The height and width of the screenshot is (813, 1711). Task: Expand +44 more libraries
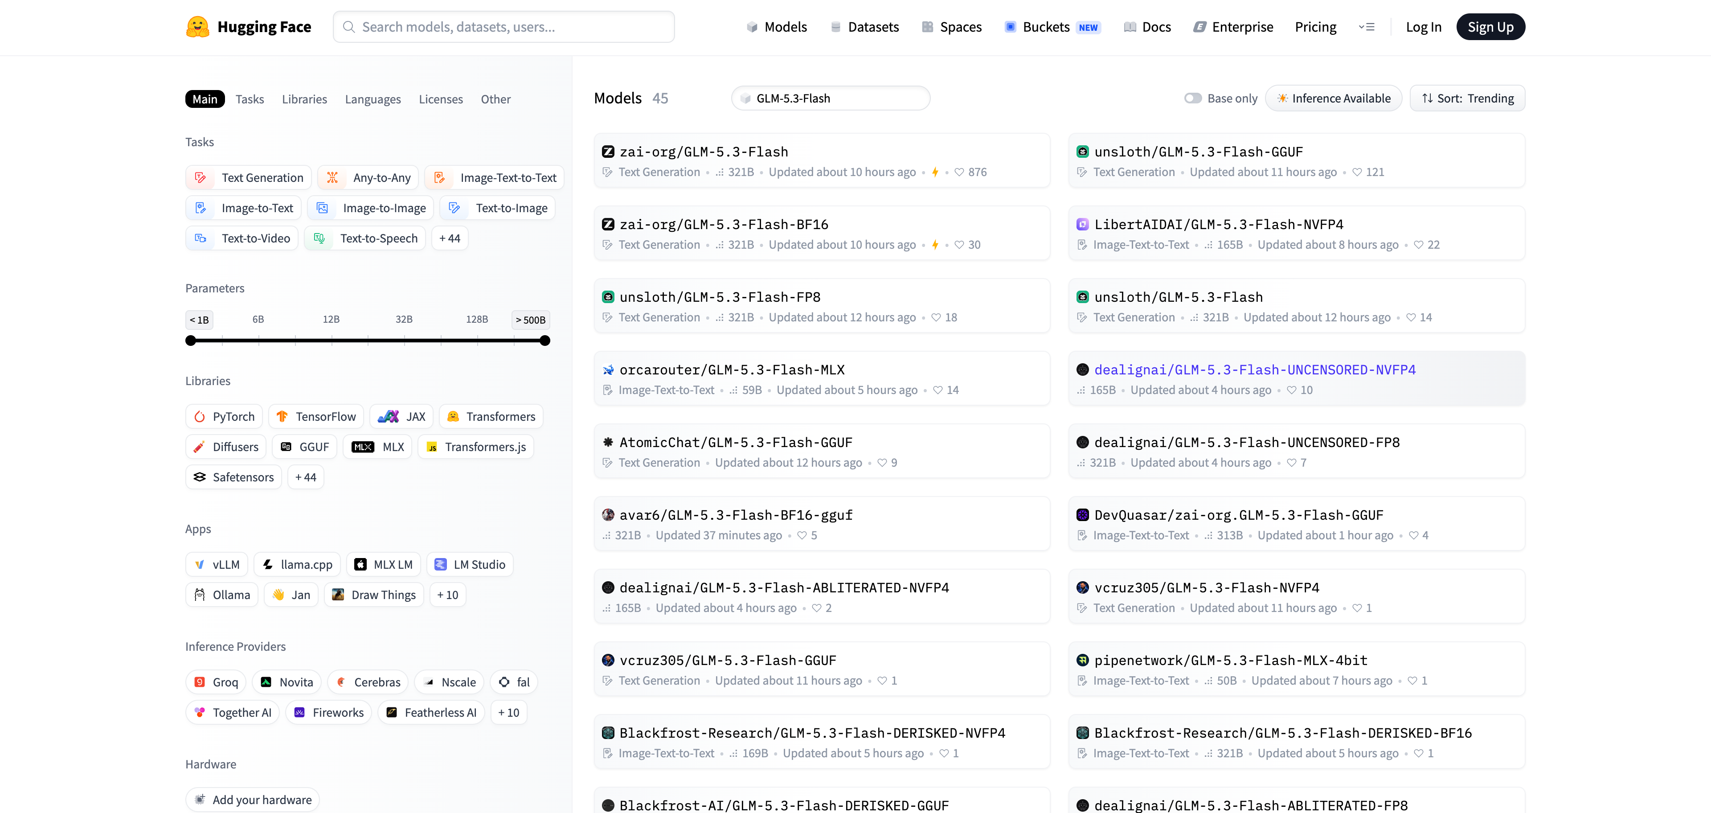pos(306,477)
